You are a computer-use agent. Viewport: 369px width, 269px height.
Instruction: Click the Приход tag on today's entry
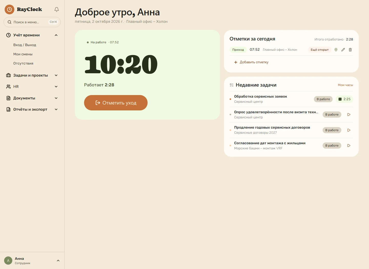238,50
